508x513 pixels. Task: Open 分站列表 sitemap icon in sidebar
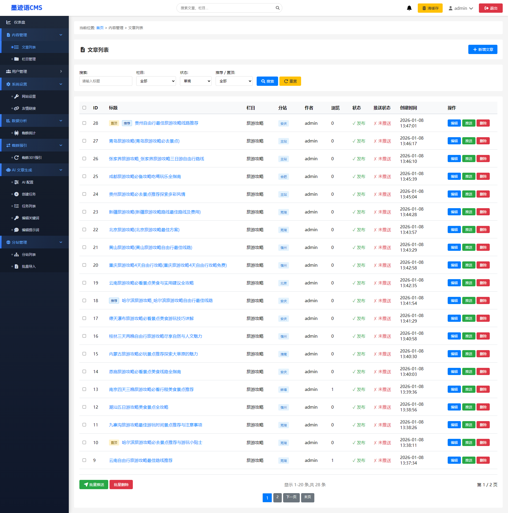tap(16, 254)
